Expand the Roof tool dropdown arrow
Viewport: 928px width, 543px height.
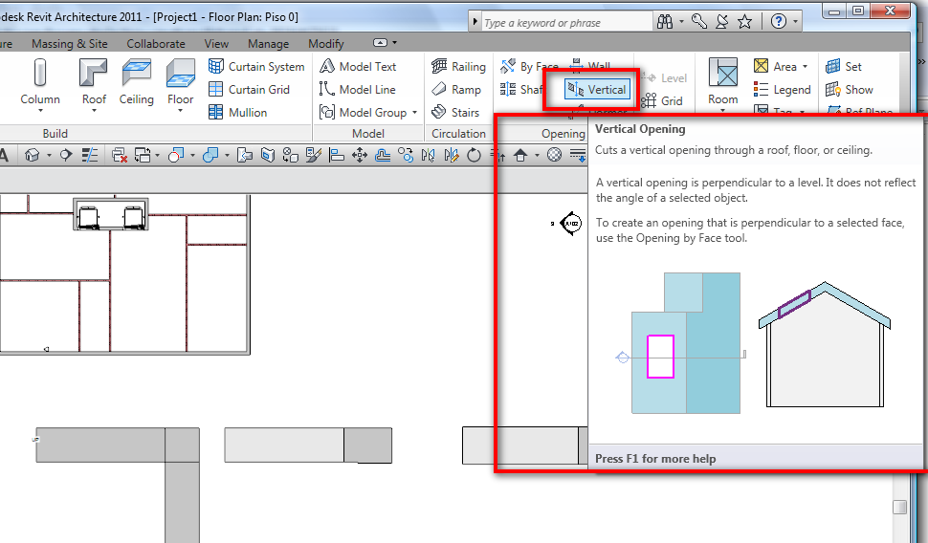(94, 111)
